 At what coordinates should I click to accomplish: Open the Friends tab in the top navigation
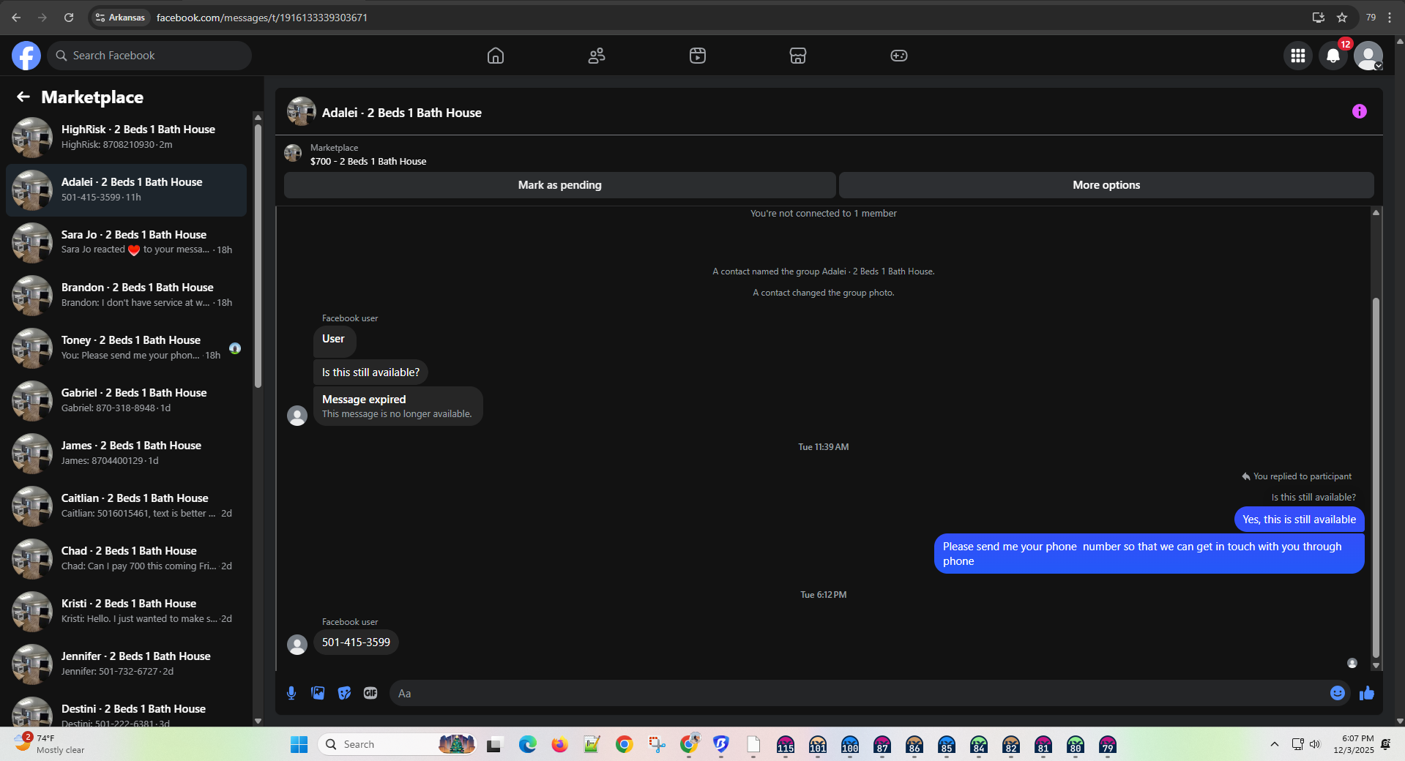coord(597,56)
